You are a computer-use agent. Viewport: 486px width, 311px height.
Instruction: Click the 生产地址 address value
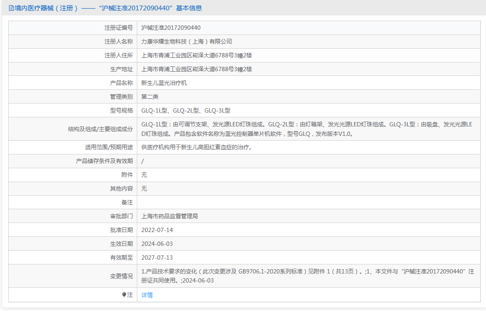tap(196, 69)
